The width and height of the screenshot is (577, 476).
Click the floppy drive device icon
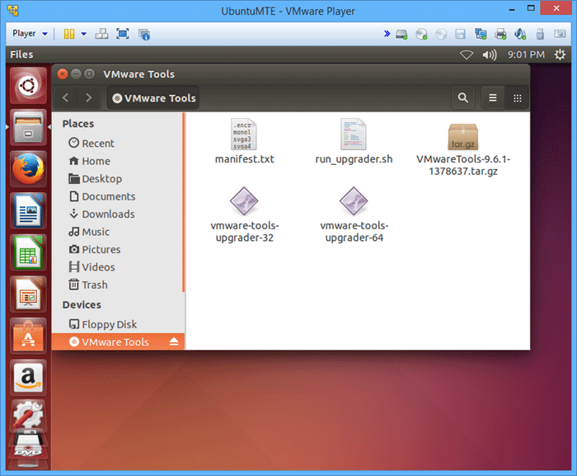460,35
